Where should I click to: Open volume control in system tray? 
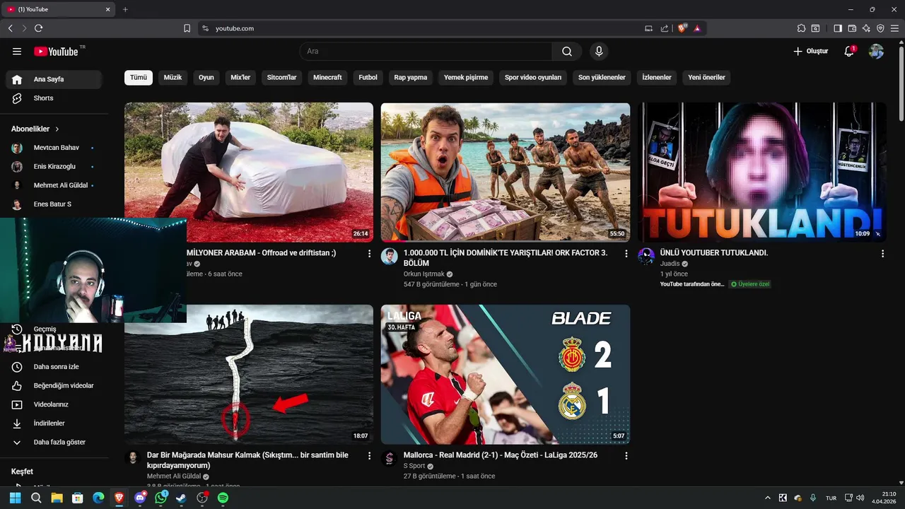point(860,498)
